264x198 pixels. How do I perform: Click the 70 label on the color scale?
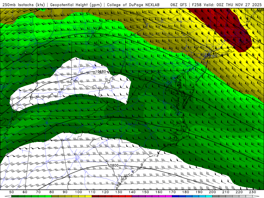click(x=38, y=192)
